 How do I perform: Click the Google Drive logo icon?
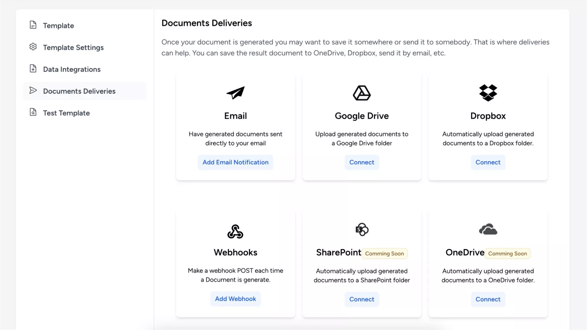362,93
